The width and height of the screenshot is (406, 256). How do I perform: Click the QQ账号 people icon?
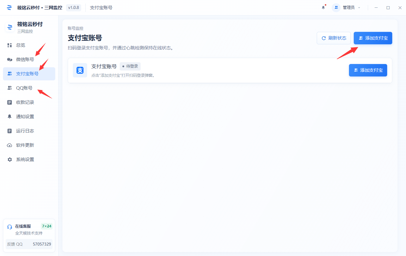pos(10,88)
